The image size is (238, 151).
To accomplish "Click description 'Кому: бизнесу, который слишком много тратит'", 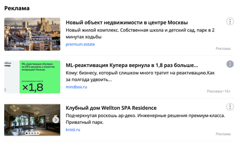I will tap(140, 76).
